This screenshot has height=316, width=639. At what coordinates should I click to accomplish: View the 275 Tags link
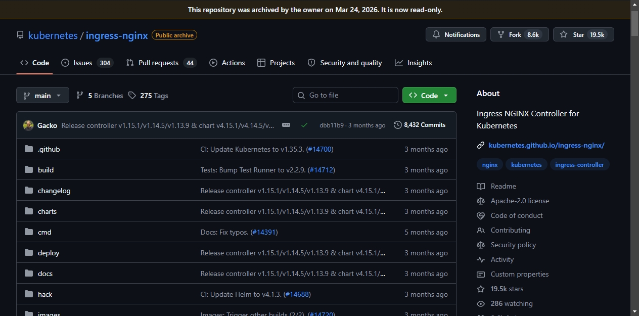tap(148, 96)
